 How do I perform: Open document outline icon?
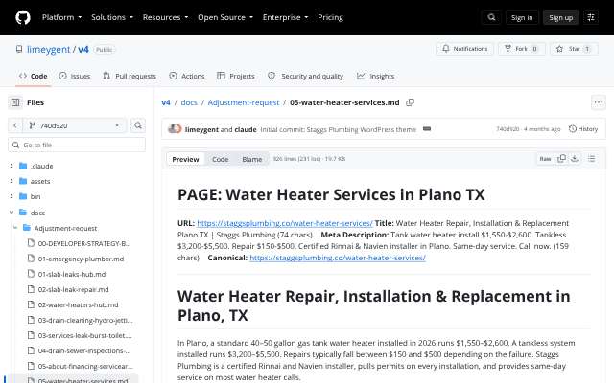[x=591, y=159]
